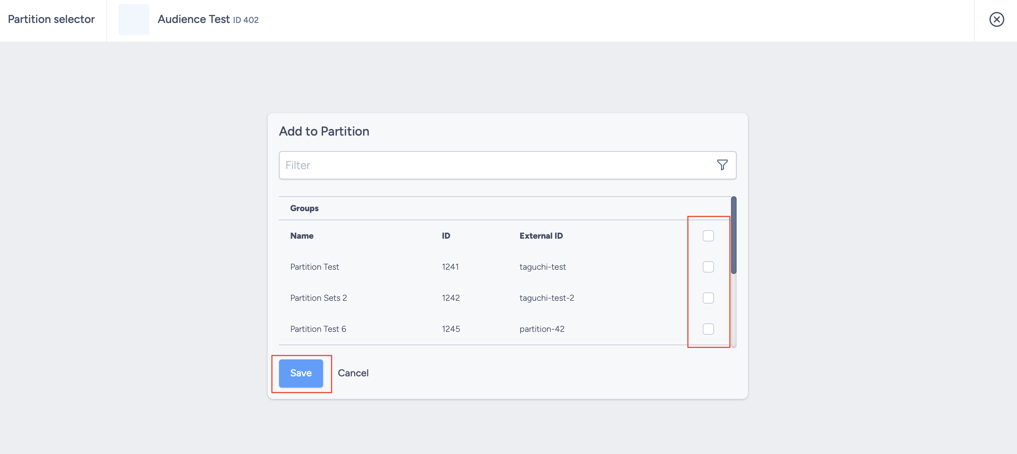Click the Partition selector title
The width and height of the screenshot is (1017, 454).
pos(51,19)
